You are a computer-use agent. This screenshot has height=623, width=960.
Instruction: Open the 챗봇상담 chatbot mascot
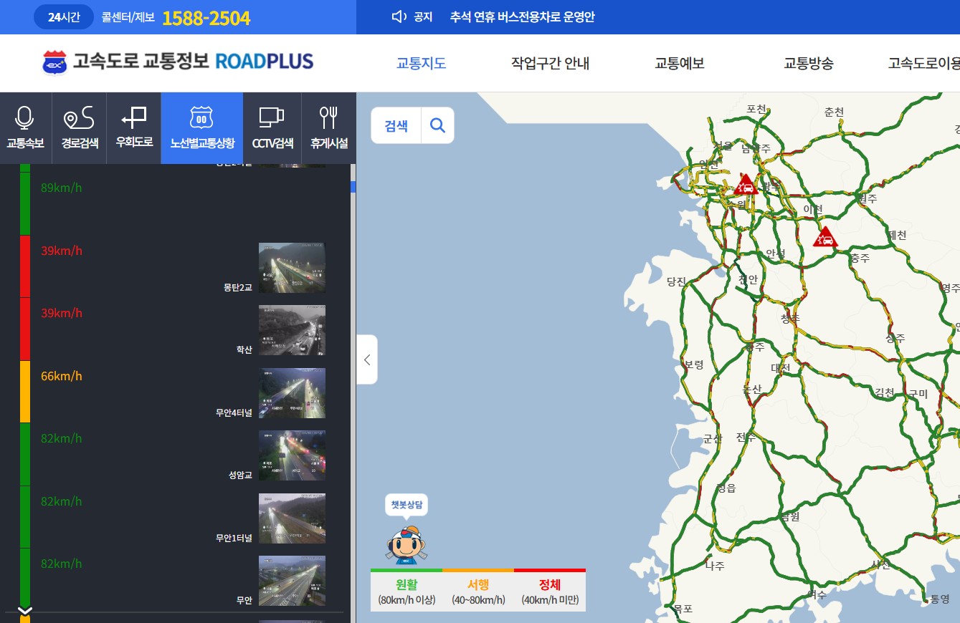click(x=407, y=544)
